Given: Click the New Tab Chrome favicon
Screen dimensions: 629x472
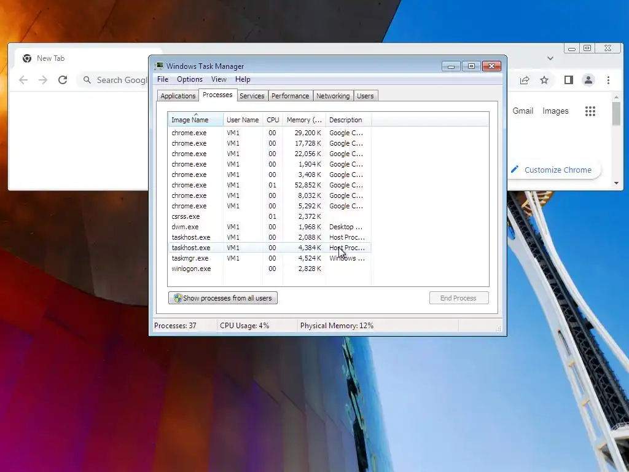Looking at the screenshot, I should point(27,58).
